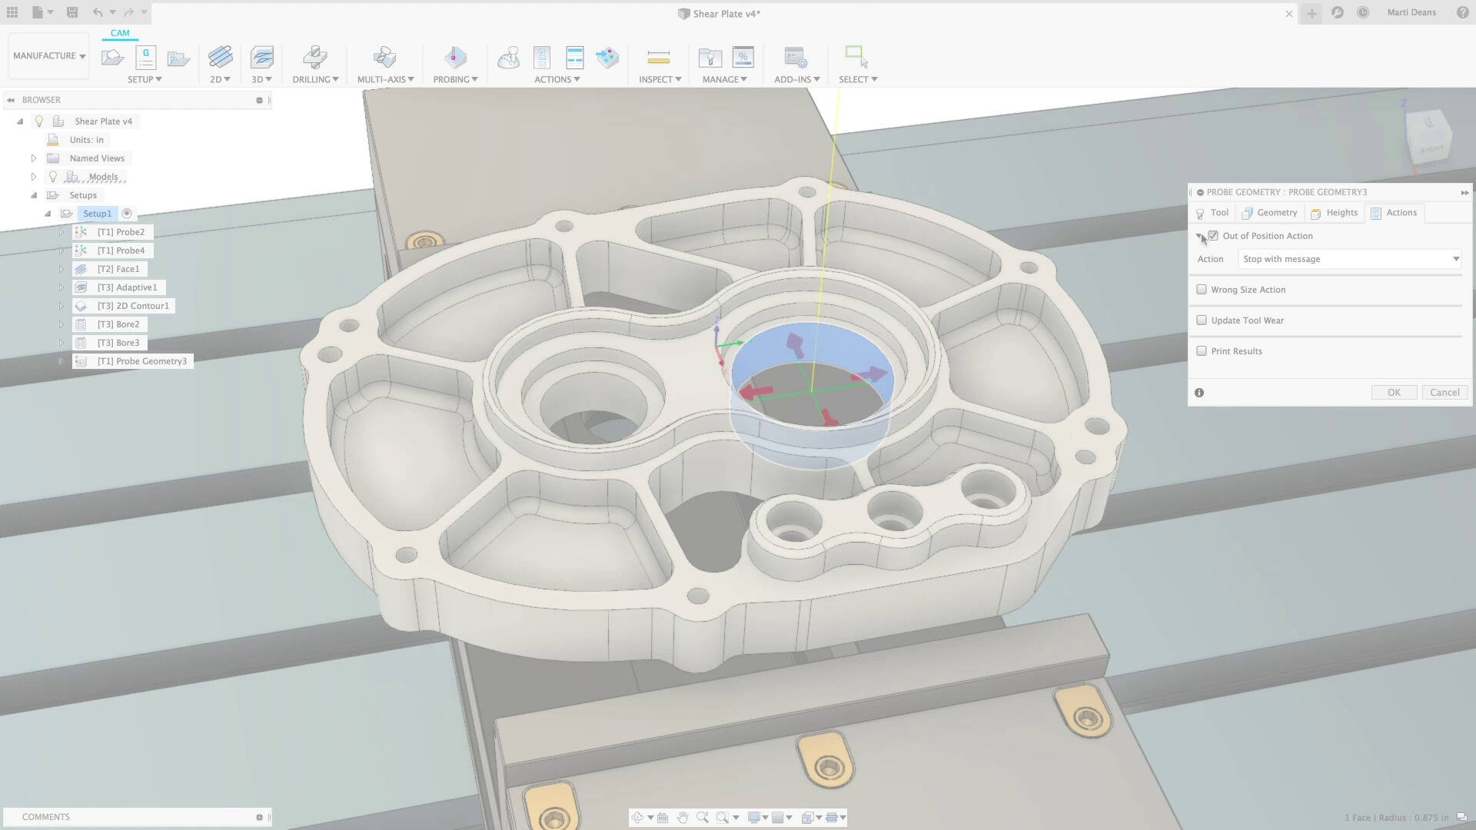Select the Drilling tool
This screenshot has height=830, width=1476.
313,58
